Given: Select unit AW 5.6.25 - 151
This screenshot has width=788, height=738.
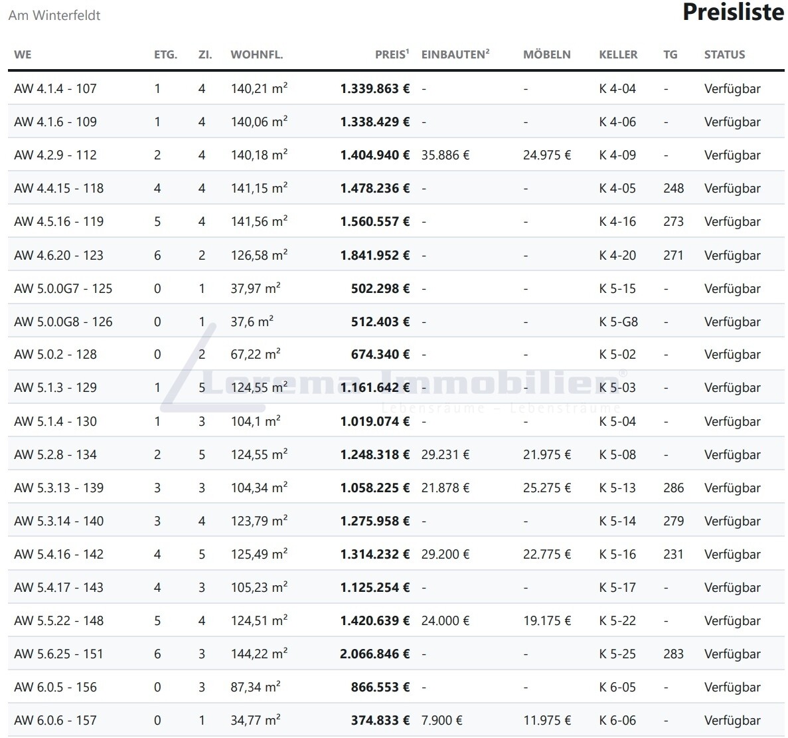Looking at the screenshot, I should (x=59, y=654).
